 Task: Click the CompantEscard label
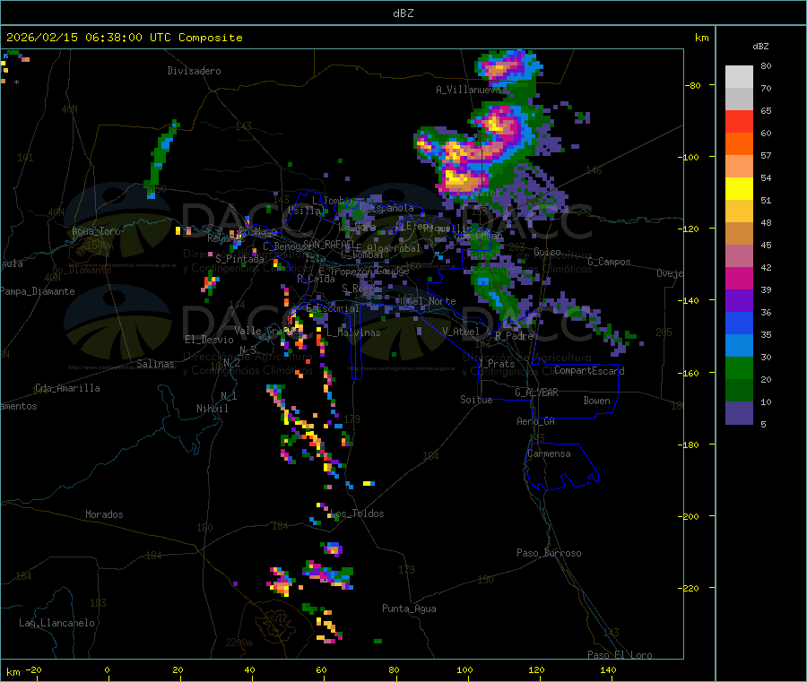coord(589,371)
